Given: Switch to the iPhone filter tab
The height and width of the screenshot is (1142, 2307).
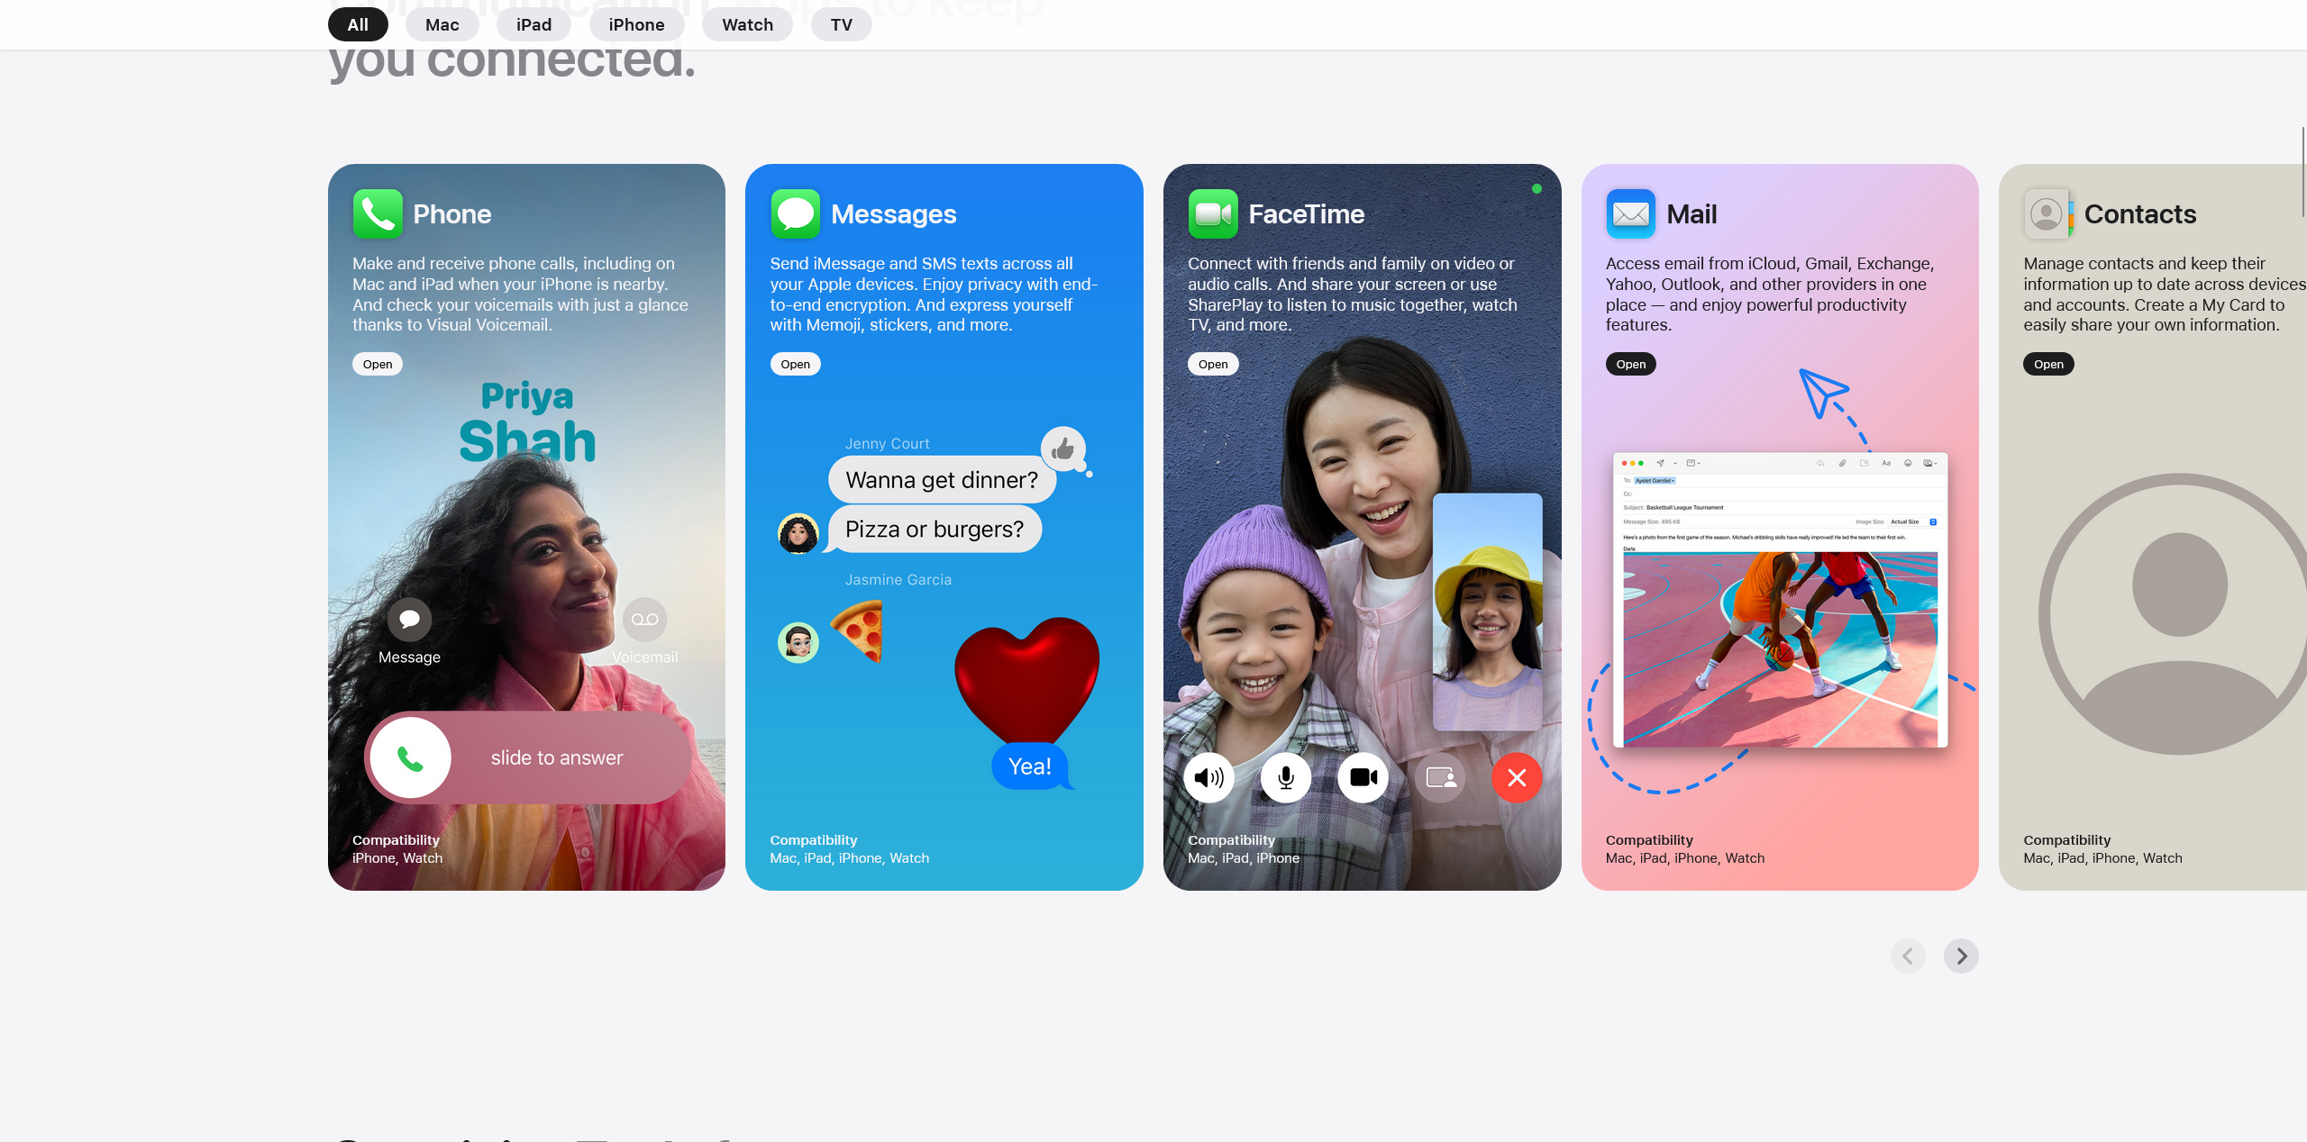Looking at the screenshot, I should (636, 24).
